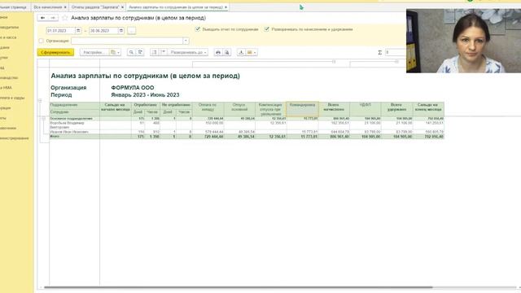
Task: Toggle Разворачивать по начислениям и удержаниям checkbox
Action: click(266, 29)
